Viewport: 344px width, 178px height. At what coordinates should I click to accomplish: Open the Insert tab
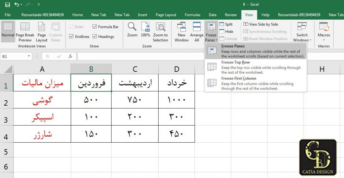tap(142, 15)
